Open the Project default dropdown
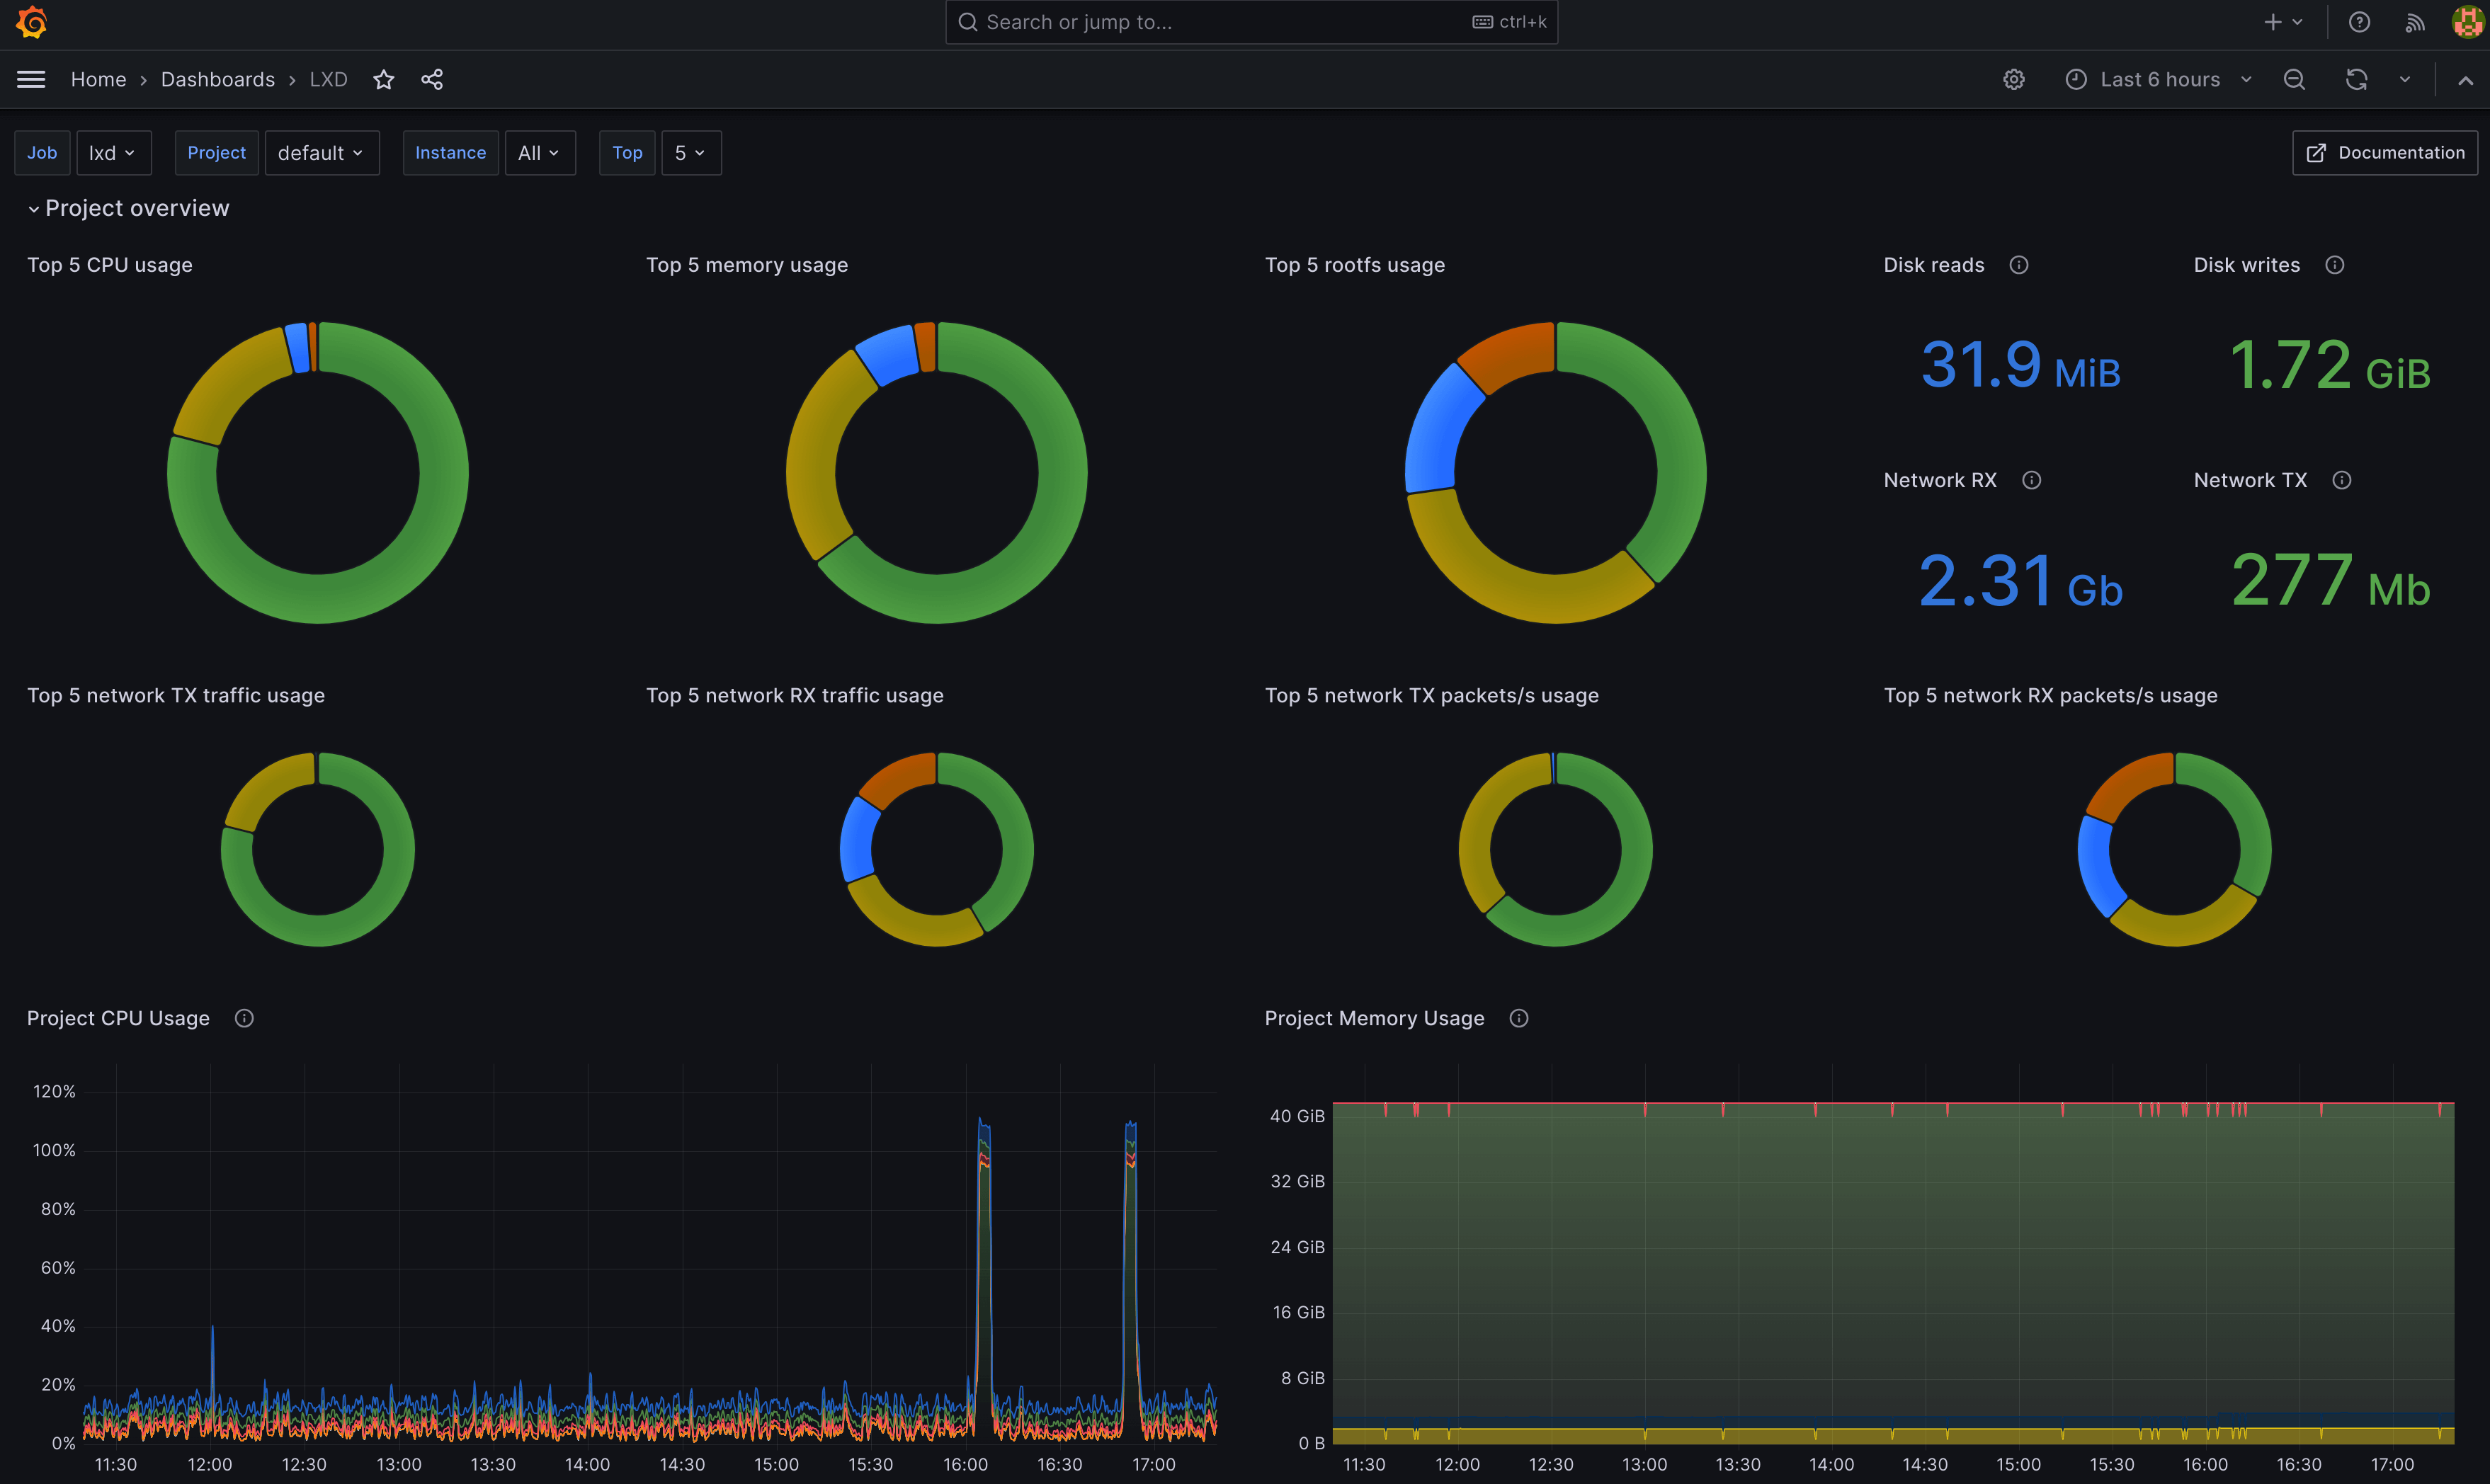2490x1484 pixels. pyautogui.click(x=322, y=153)
